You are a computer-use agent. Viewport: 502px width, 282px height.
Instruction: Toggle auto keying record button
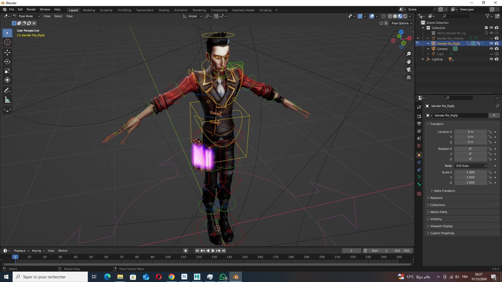tap(186, 251)
